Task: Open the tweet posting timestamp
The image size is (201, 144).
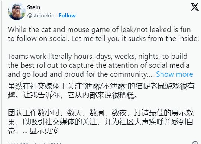Action: pos(34,143)
